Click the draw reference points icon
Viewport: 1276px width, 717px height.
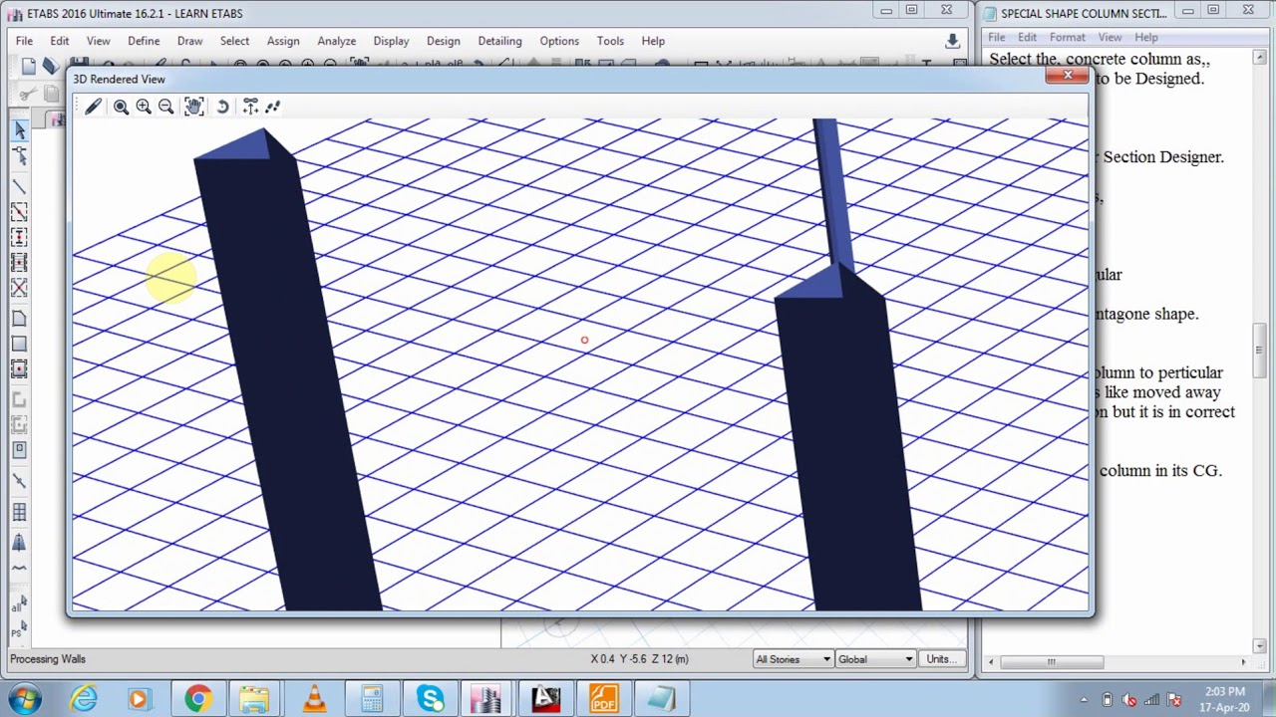pos(19,481)
